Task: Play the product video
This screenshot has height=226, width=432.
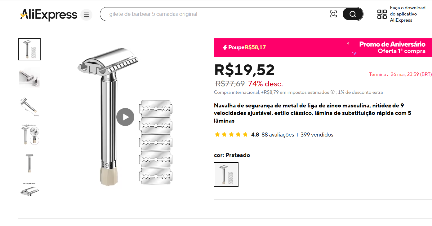Action: [125, 117]
